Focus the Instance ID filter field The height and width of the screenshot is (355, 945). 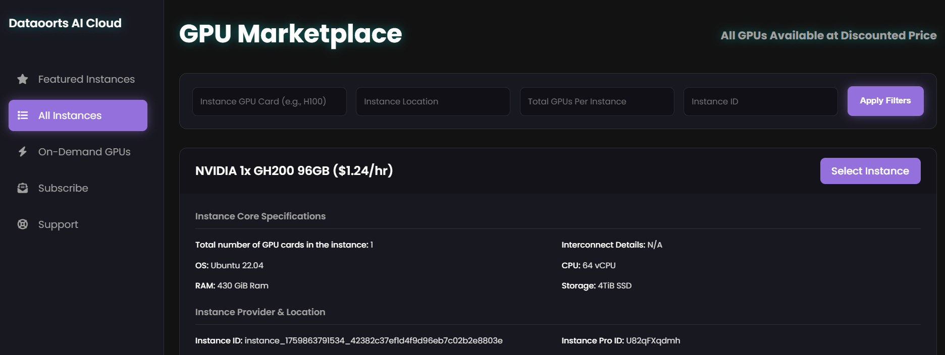[761, 101]
